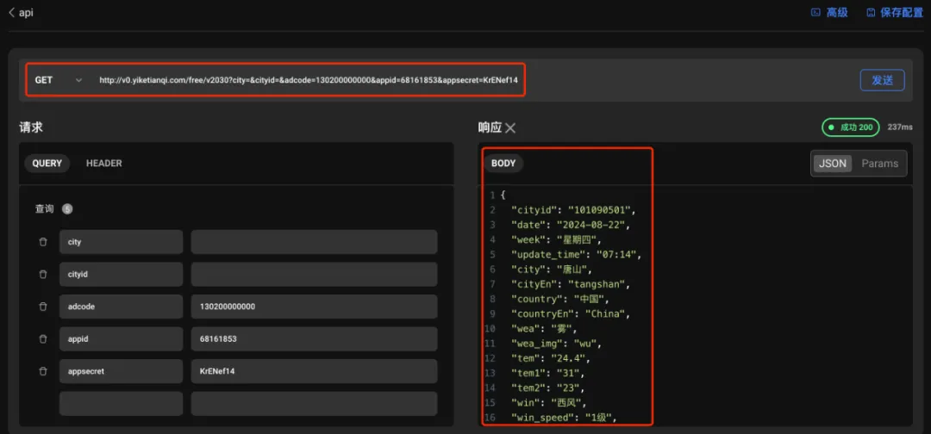Click the adcode parameter name field
This screenshot has height=434, width=931.
pos(122,307)
